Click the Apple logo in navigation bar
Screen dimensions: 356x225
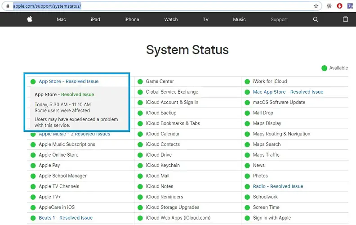(x=30, y=19)
